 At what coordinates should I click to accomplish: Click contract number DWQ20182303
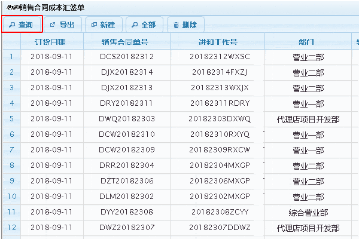pyautogui.click(x=127, y=119)
